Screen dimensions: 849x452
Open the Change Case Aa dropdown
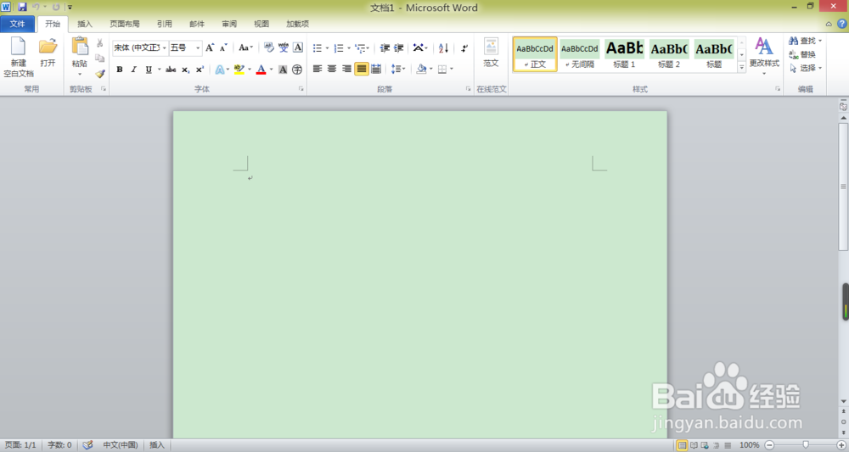246,47
